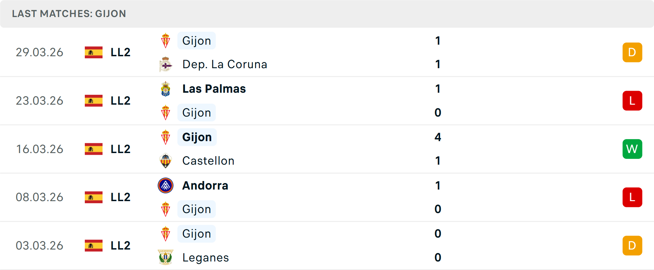Click D badge for 29.03.26 match
Viewport: 654px width, 270px height.
(x=632, y=52)
